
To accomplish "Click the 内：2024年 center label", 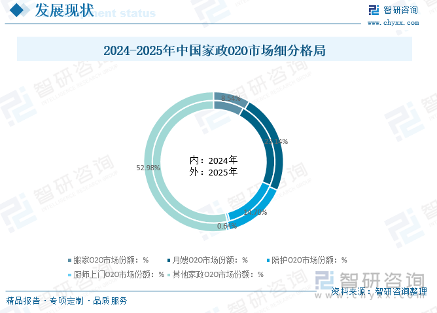I will (x=213, y=160).
